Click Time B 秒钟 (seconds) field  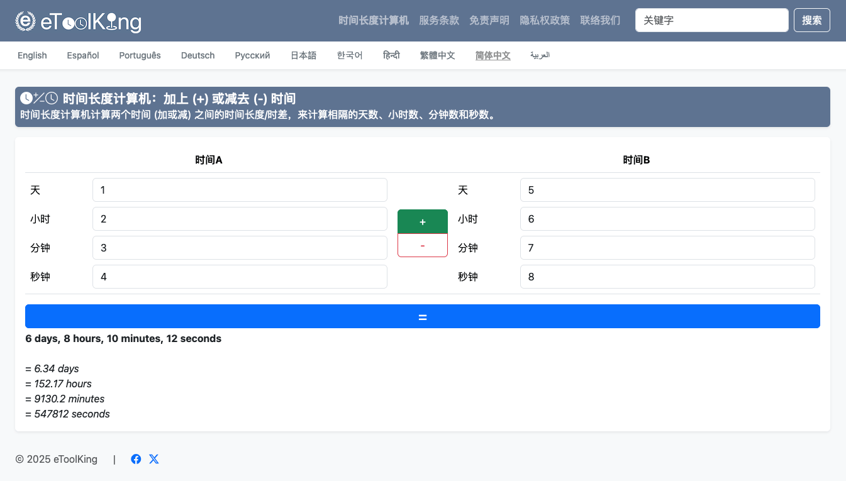[667, 277]
